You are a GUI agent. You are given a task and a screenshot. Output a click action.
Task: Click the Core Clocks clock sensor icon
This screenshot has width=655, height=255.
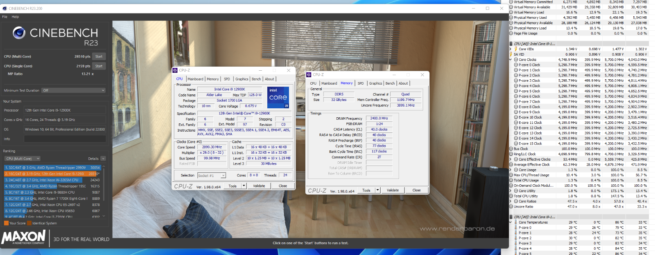pyautogui.click(x=516, y=60)
